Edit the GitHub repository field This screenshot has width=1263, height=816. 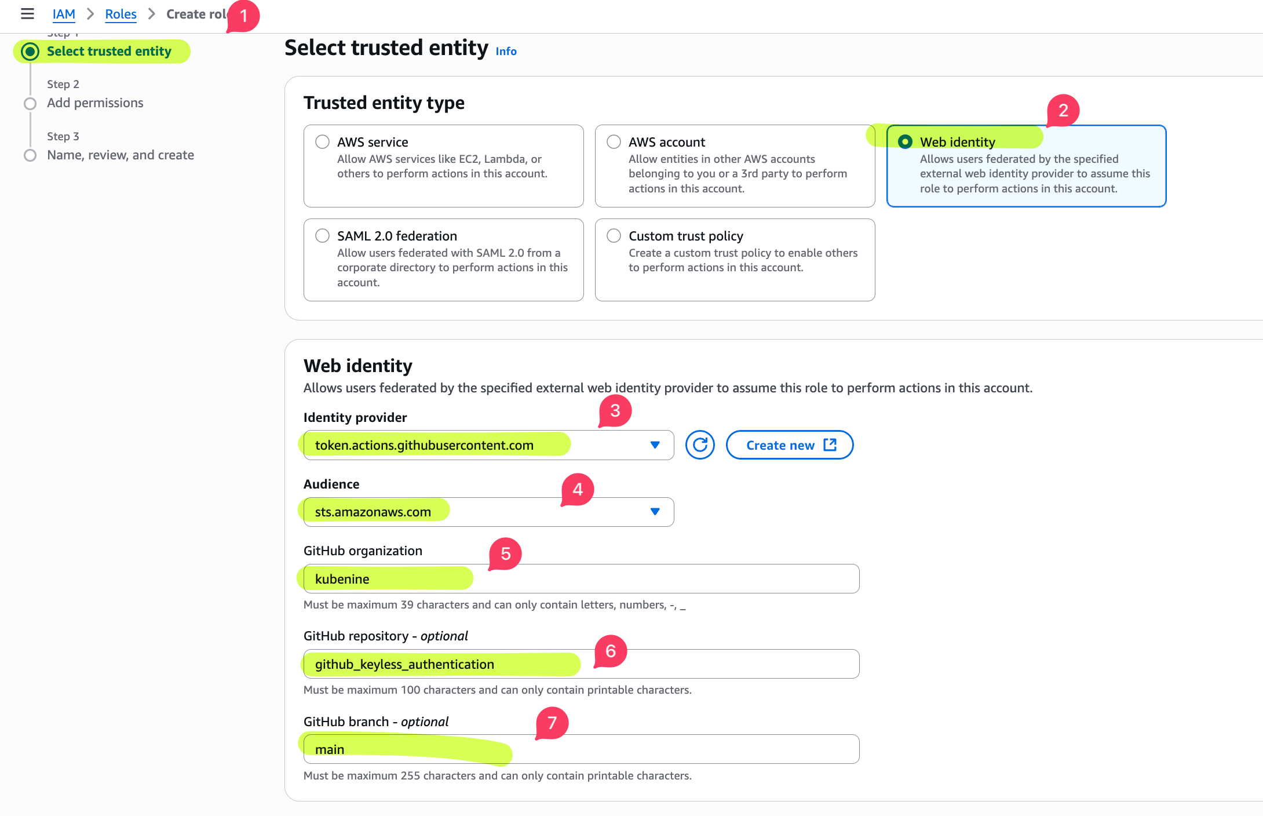point(579,664)
